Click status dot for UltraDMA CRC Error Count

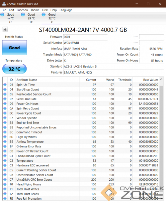point(5,180)
